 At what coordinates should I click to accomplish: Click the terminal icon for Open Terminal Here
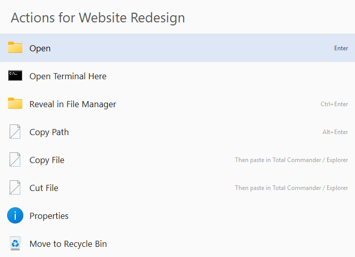click(15, 76)
